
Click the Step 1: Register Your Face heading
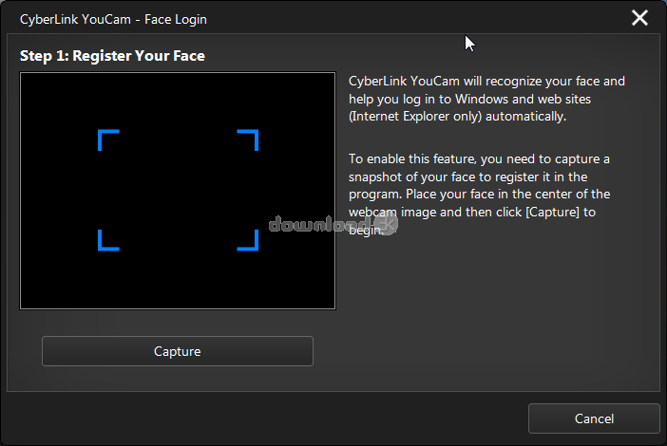coord(112,56)
